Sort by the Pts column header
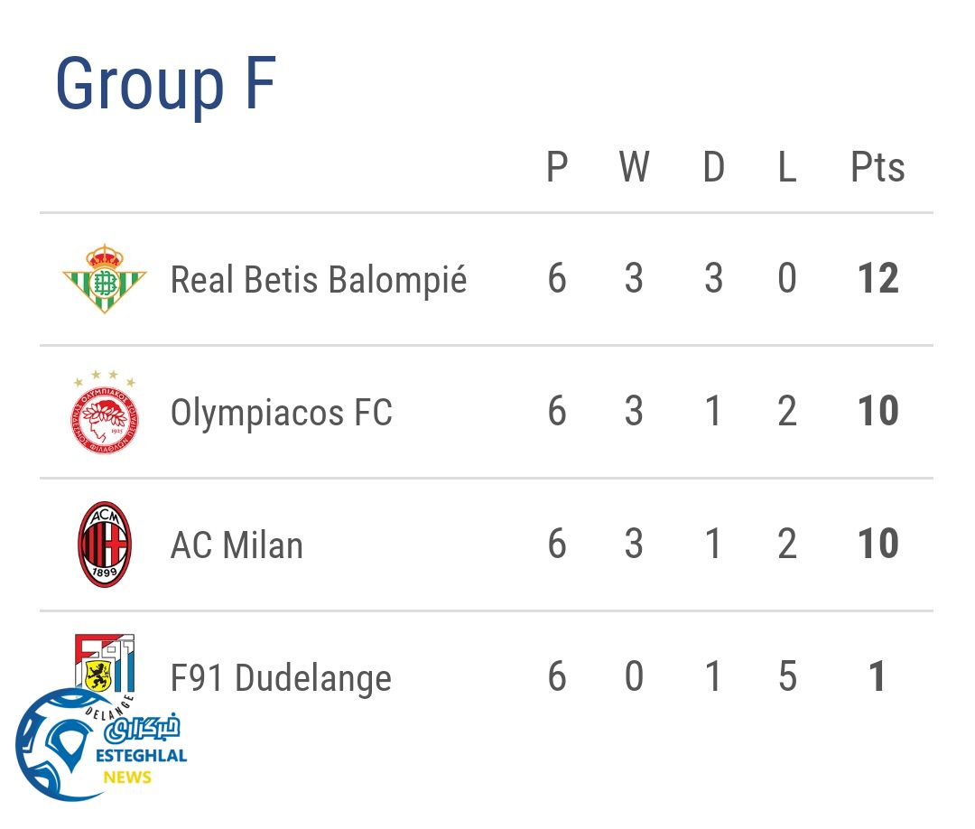Viewport: 975px width, 829px height. (877, 168)
